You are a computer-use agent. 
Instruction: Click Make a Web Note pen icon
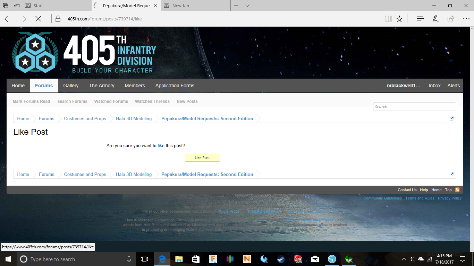pos(436,19)
